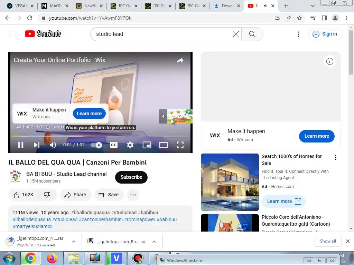Image resolution: width=354 pixels, height=265 pixels.
Task: Open the media controls icon in the toolbar
Action: pyautogui.click(x=313, y=18)
